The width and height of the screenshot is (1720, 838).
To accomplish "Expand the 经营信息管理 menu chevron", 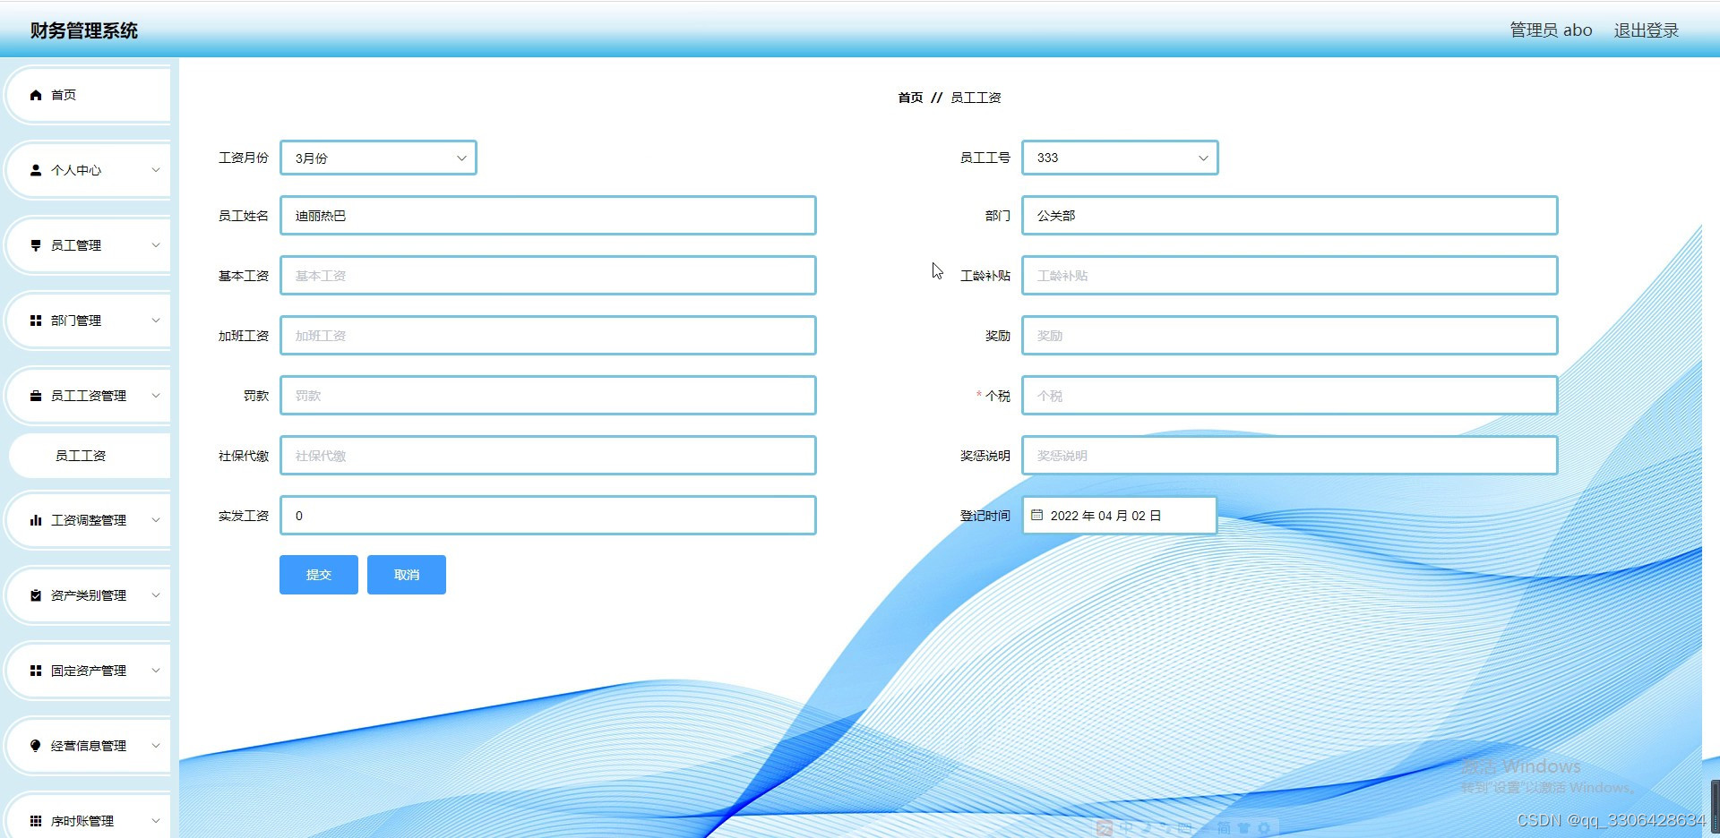I will tap(156, 746).
